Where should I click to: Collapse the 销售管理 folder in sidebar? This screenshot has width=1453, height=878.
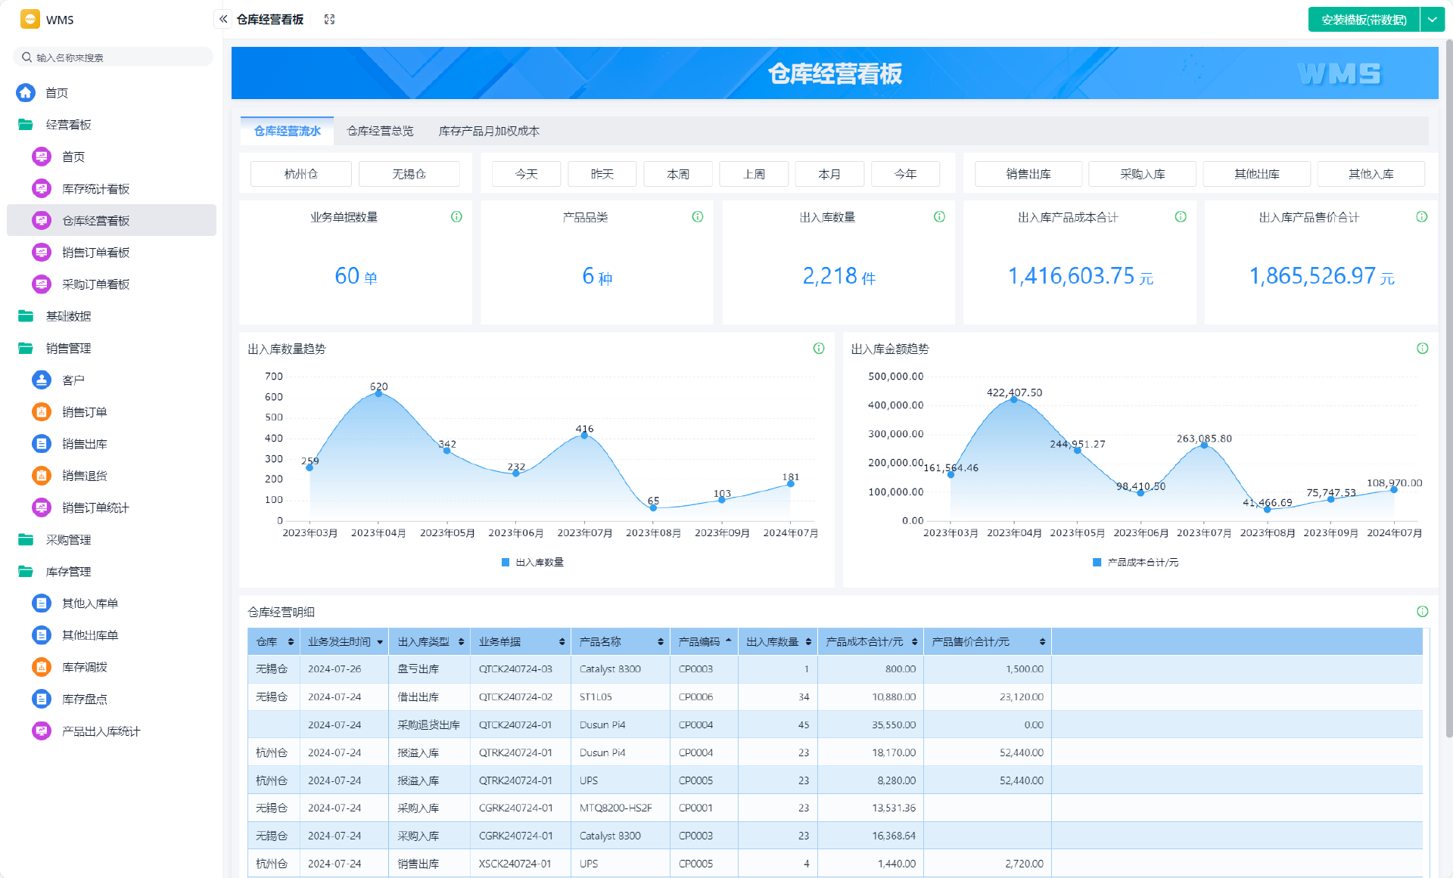[67, 349]
